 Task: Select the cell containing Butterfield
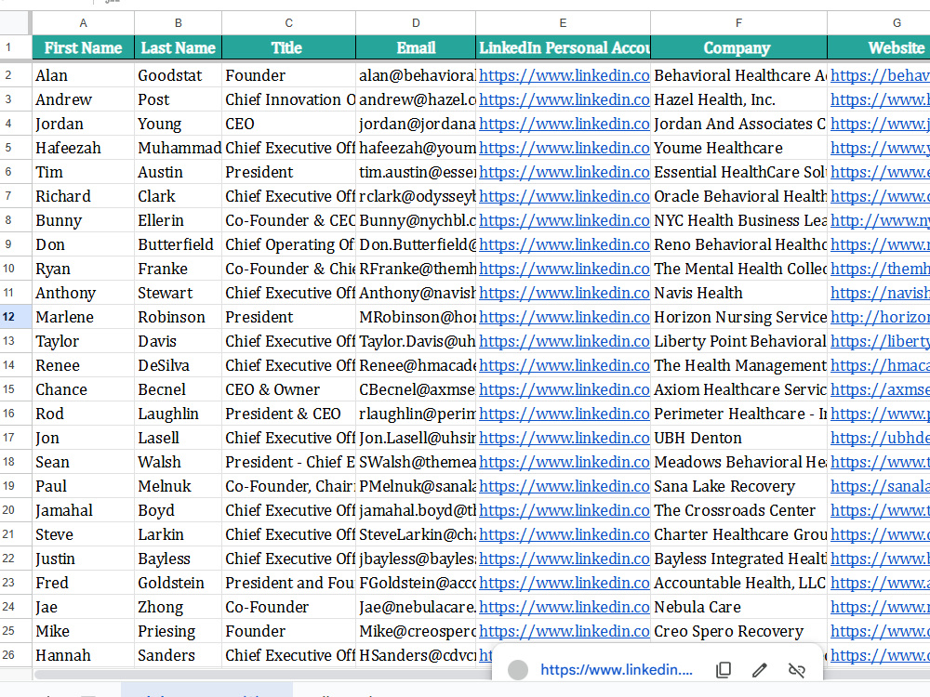point(178,244)
